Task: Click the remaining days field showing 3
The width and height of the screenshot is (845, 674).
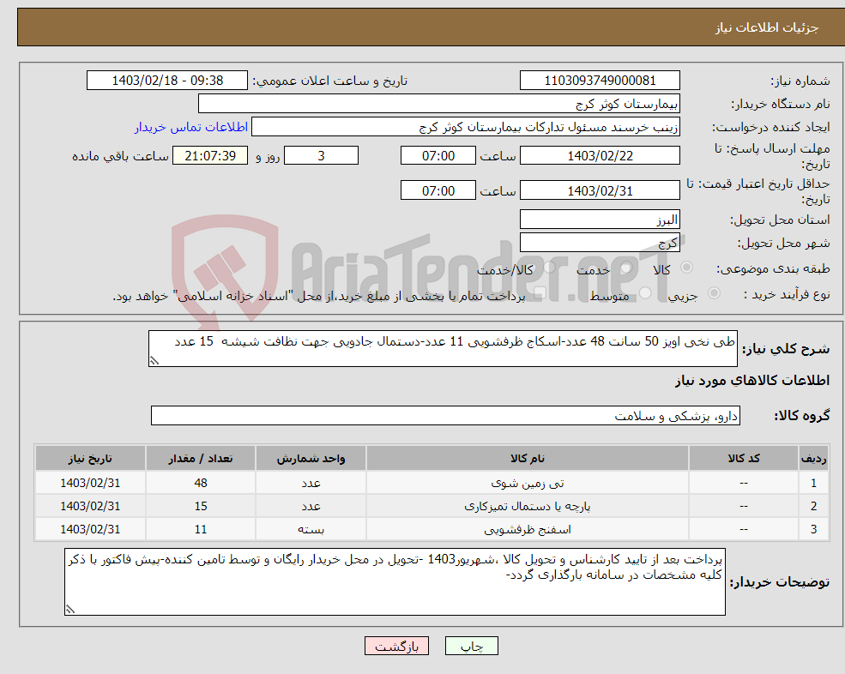Action: click(x=321, y=156)
